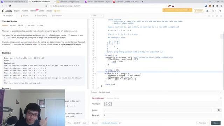
Task: Open the Run Code Result tab
Action: click(104, 92)
